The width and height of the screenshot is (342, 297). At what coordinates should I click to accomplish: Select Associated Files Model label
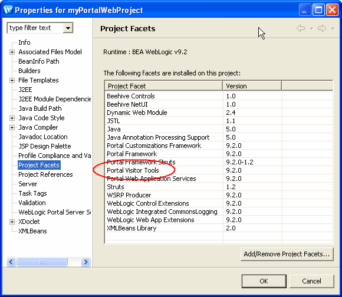tap(50, 52)
